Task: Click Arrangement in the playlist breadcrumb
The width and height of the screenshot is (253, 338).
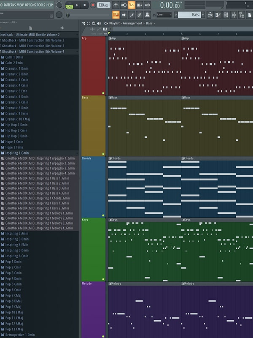Action: (132, 23)
